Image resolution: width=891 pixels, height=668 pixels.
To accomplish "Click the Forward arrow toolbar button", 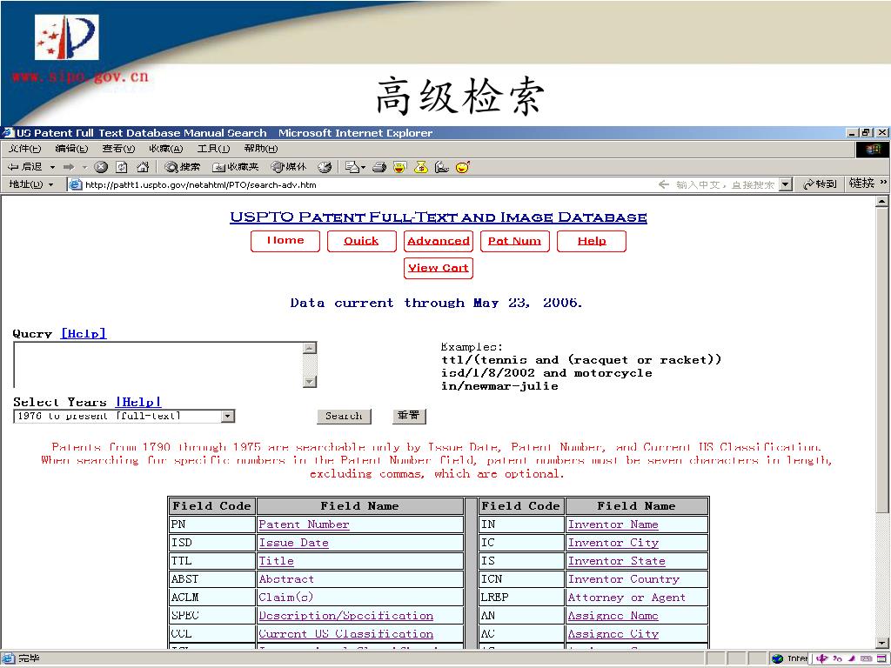I will 69,167.
